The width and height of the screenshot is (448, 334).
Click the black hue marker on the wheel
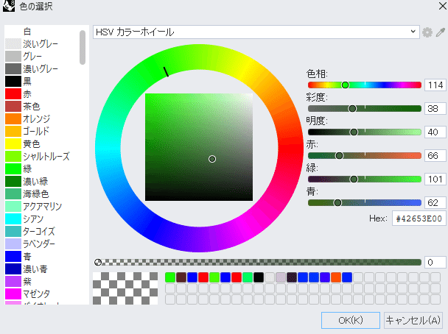pyautogui.click(x=166, y=72)
